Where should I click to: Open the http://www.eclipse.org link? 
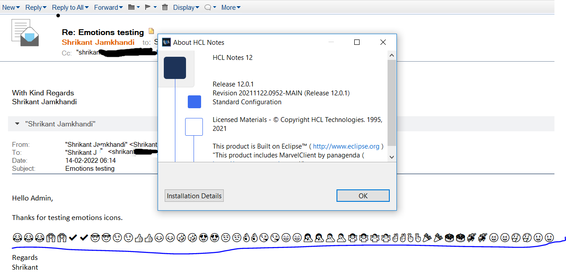pyautogui.click(x=346, y=146)
